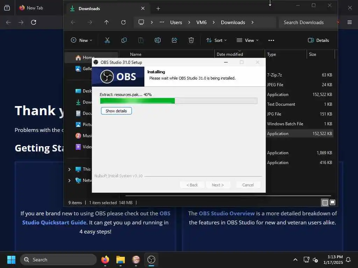Click the VM6 breadcrumb segment

201,22
